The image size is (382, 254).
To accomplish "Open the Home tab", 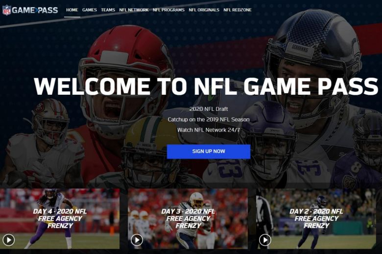I will pos(72,10).
